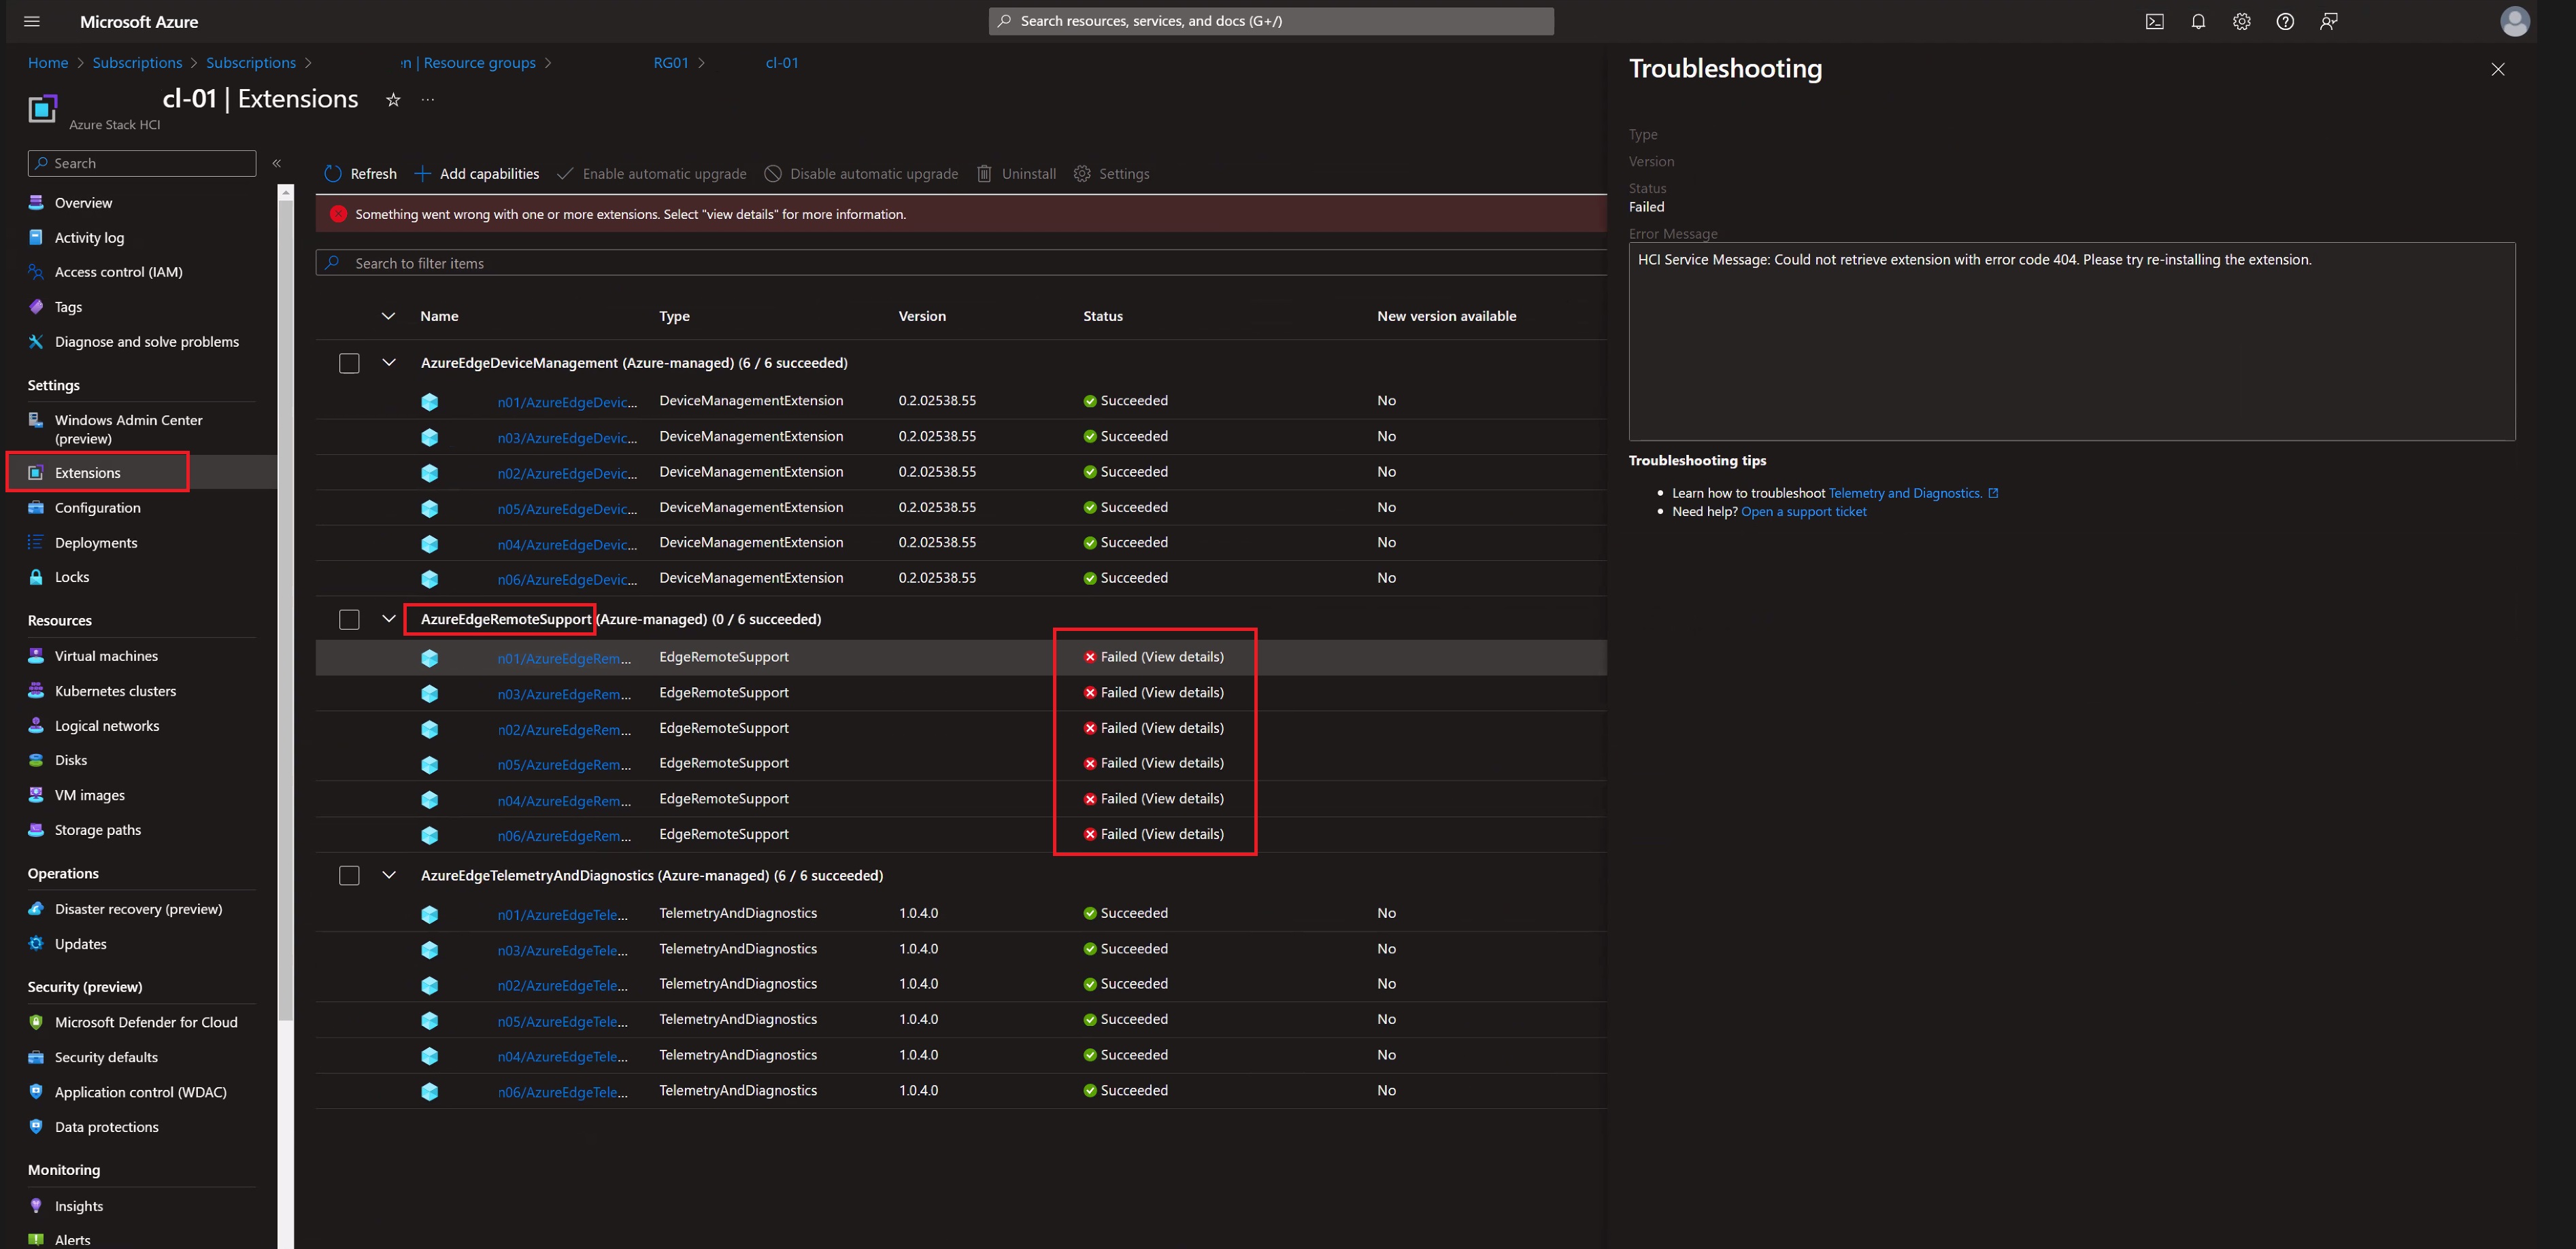This screenshot has height=1249, width=2576.
Task: Check the AzureEdgeRemoteSupport group checkbox
Action: click(x=349, y=619)
